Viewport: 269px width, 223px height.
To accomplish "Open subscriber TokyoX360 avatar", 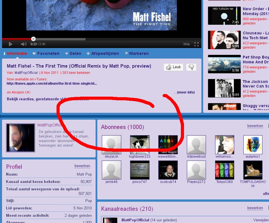I will [225, 170].
